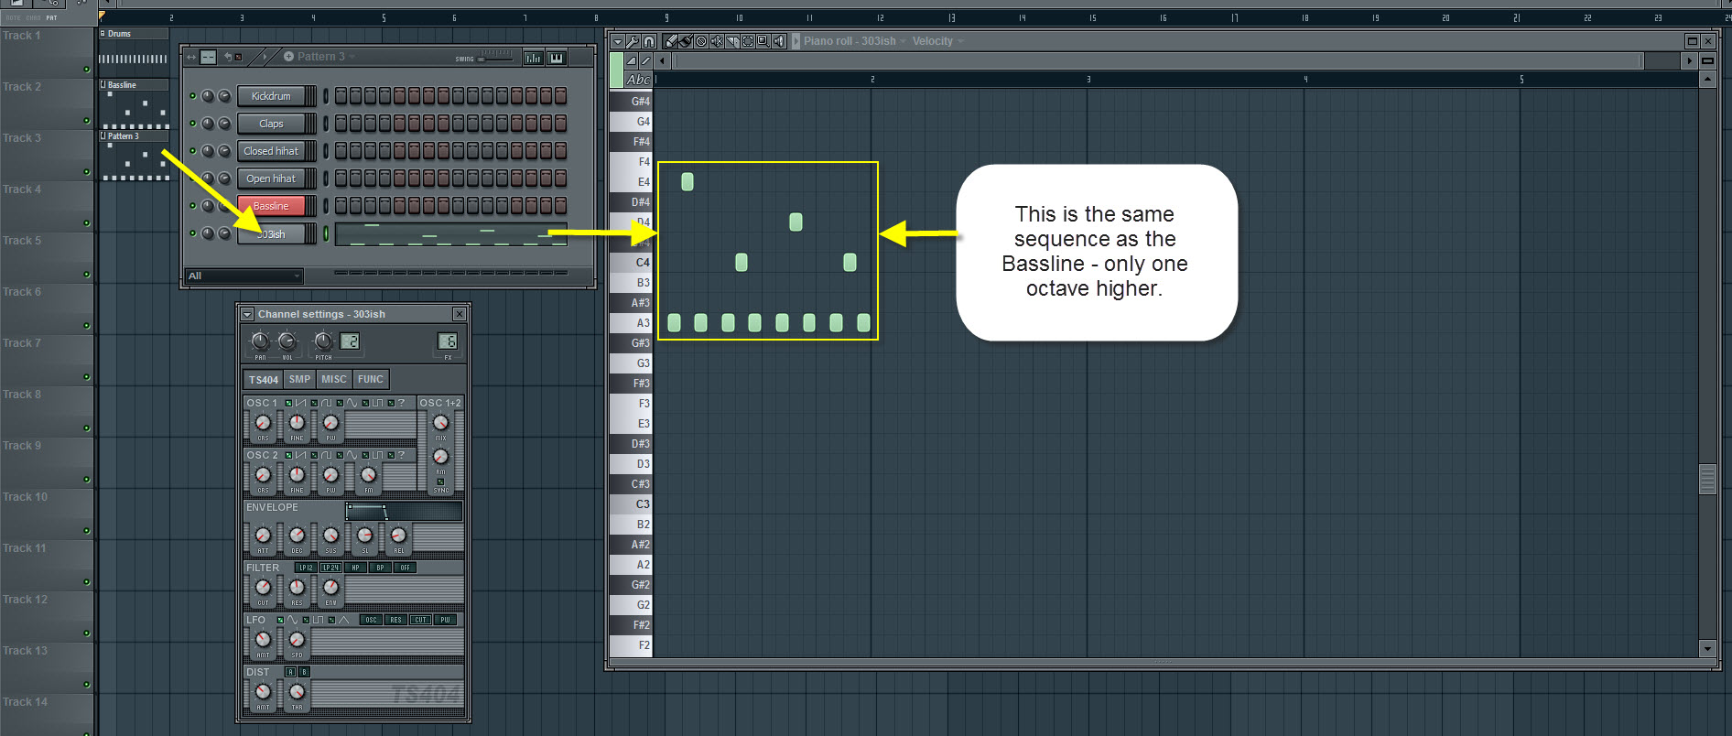Pick the Zoom magnifier tool in piano roll
This screenshot has width=1732, height=736.
pos(763,41)
